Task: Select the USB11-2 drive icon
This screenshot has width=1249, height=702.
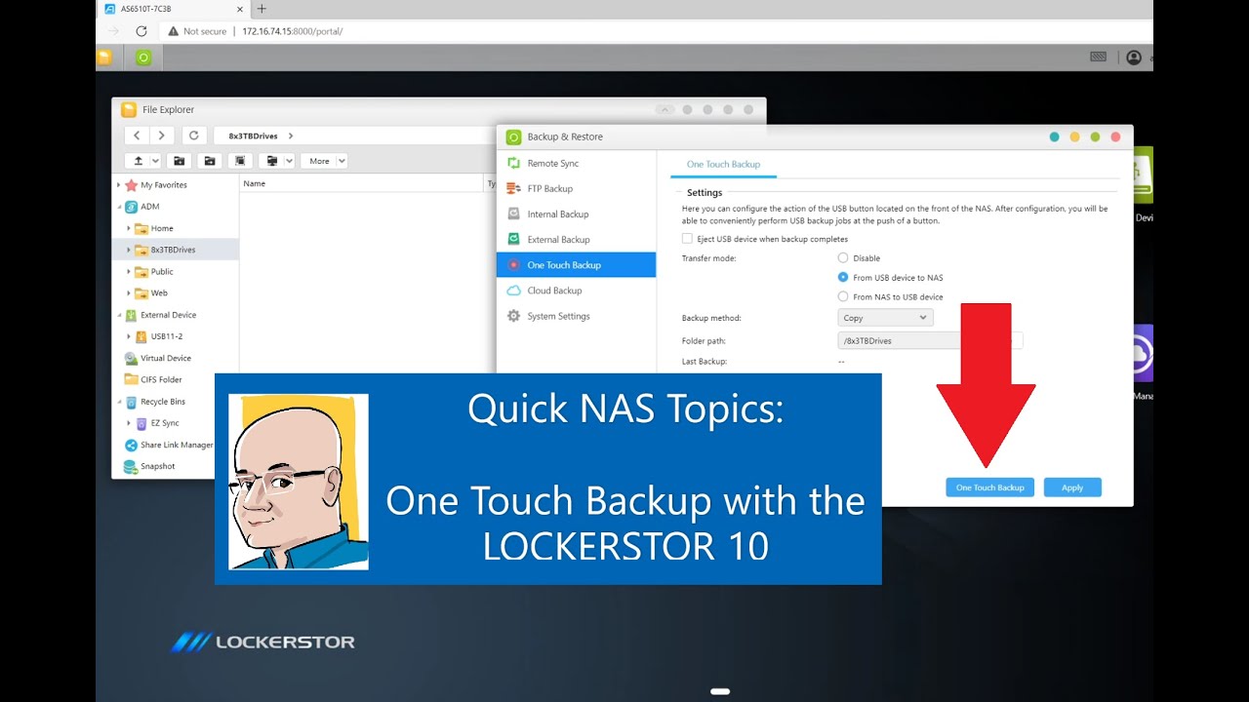Action: [x=141, y=336]
